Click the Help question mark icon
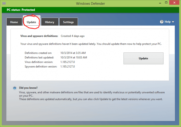 click(161, 22)
